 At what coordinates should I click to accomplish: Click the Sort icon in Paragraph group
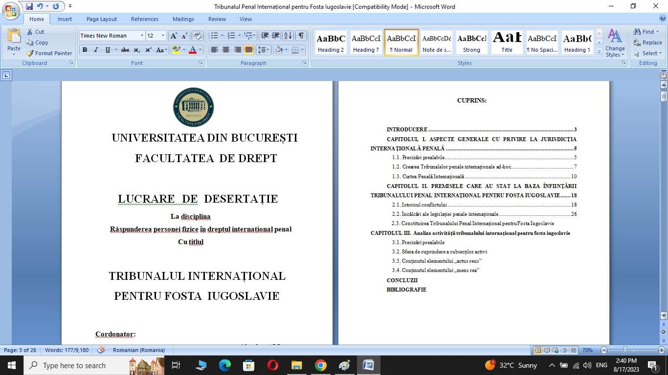(288, 36)
